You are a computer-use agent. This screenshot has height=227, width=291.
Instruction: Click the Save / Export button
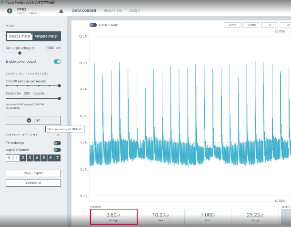[x=33, y=173]
